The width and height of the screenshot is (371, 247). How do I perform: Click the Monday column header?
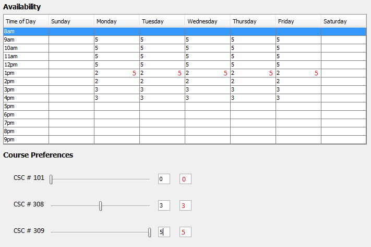(116, 21)
